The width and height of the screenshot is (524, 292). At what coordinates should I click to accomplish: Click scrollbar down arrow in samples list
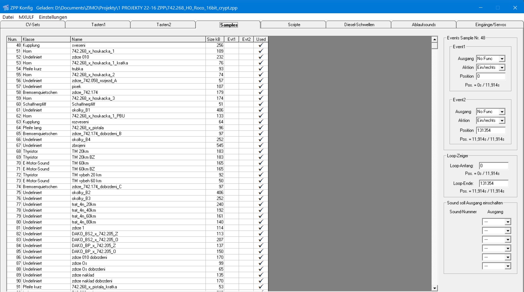(x=434, y=288)
